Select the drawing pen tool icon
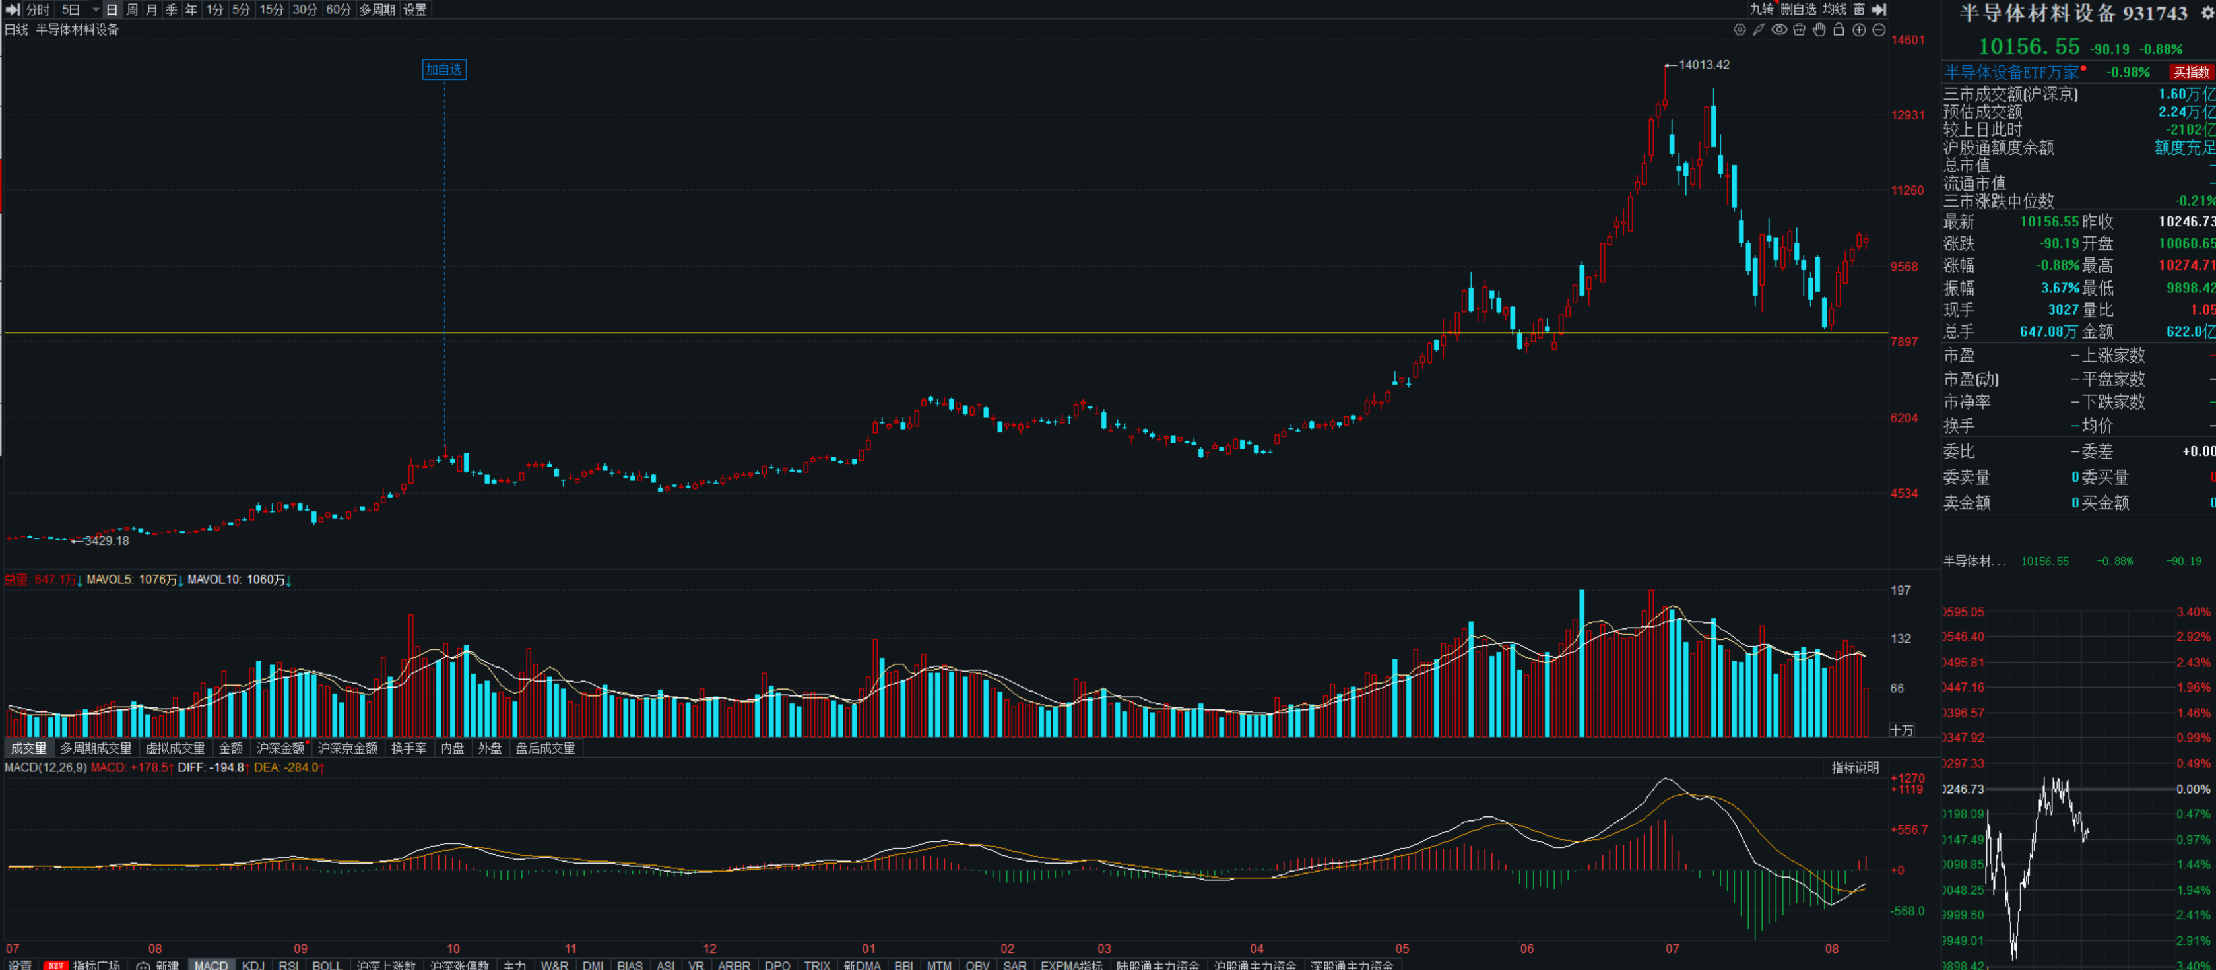 pyautogui.click(x=1758, y=30)
